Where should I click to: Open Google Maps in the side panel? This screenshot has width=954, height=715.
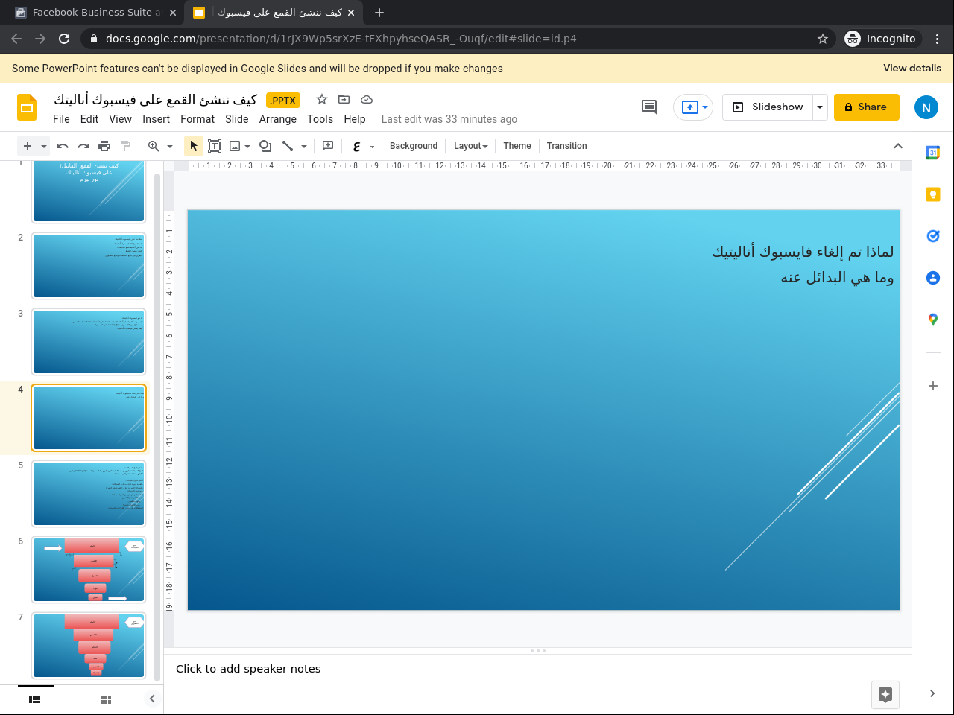[933, 320]
